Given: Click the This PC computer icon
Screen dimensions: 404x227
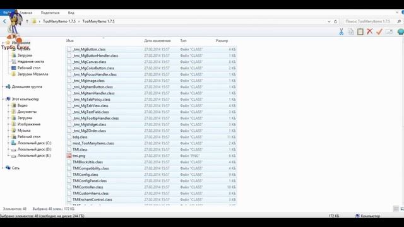Looking at the screenshot, I should pos(8,99).
